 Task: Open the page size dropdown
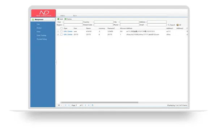(60, 105)
